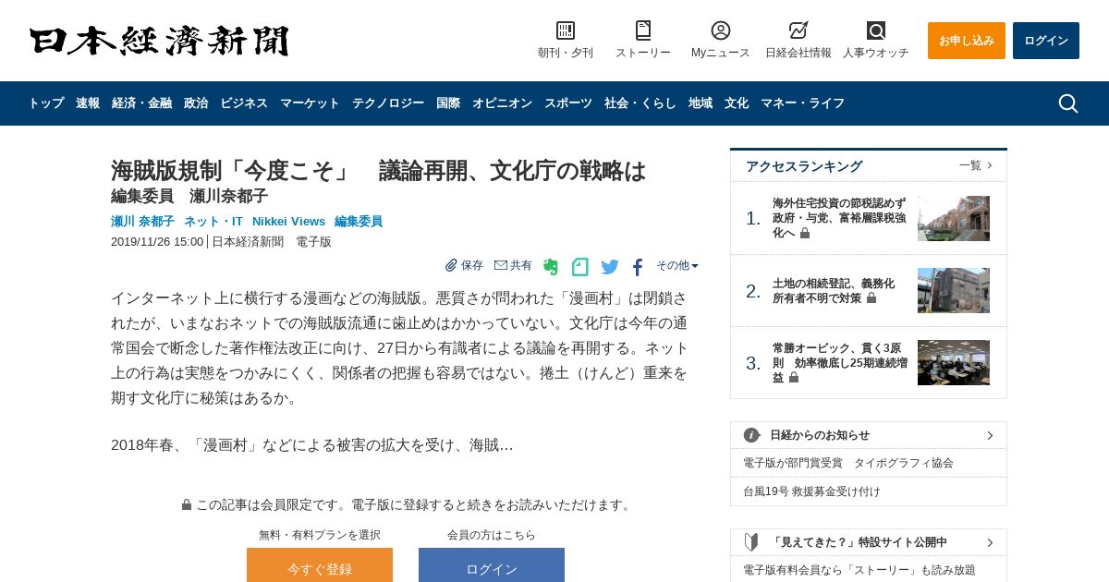Open the 政治 section
This screenshot has height=582, width=1109.
click(196, 103)
